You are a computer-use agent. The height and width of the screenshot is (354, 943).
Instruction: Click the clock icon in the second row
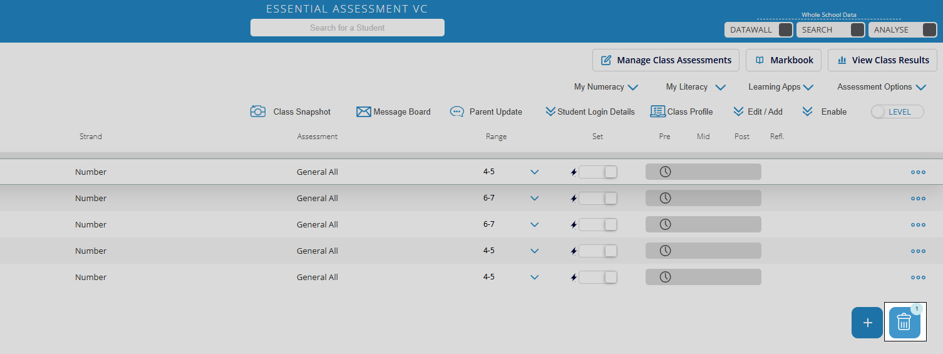tap(665, 198)
